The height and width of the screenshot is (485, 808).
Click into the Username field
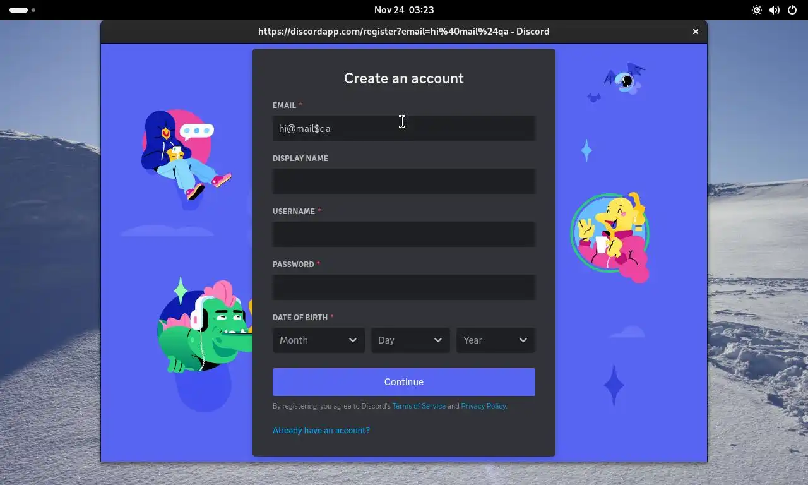(404, 234)
